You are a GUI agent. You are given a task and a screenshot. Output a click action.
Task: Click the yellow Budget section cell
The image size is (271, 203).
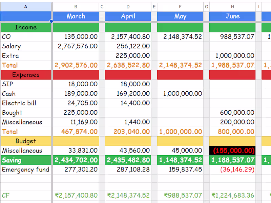pos(26,141)
